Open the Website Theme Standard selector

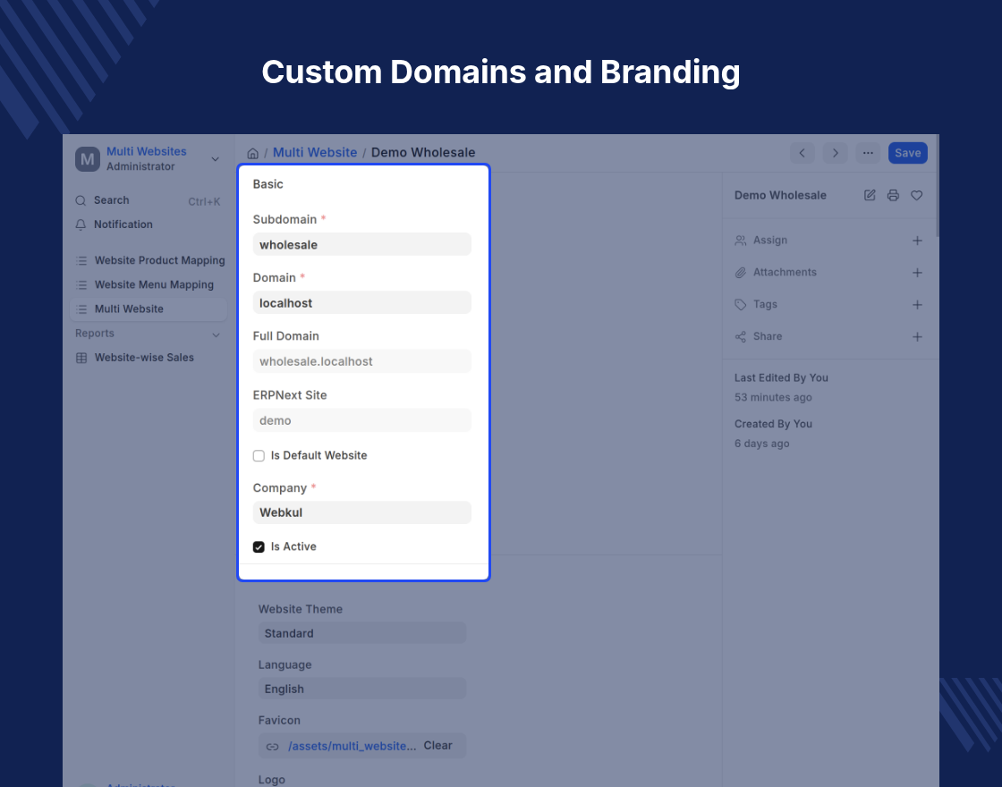click(362, 633)
